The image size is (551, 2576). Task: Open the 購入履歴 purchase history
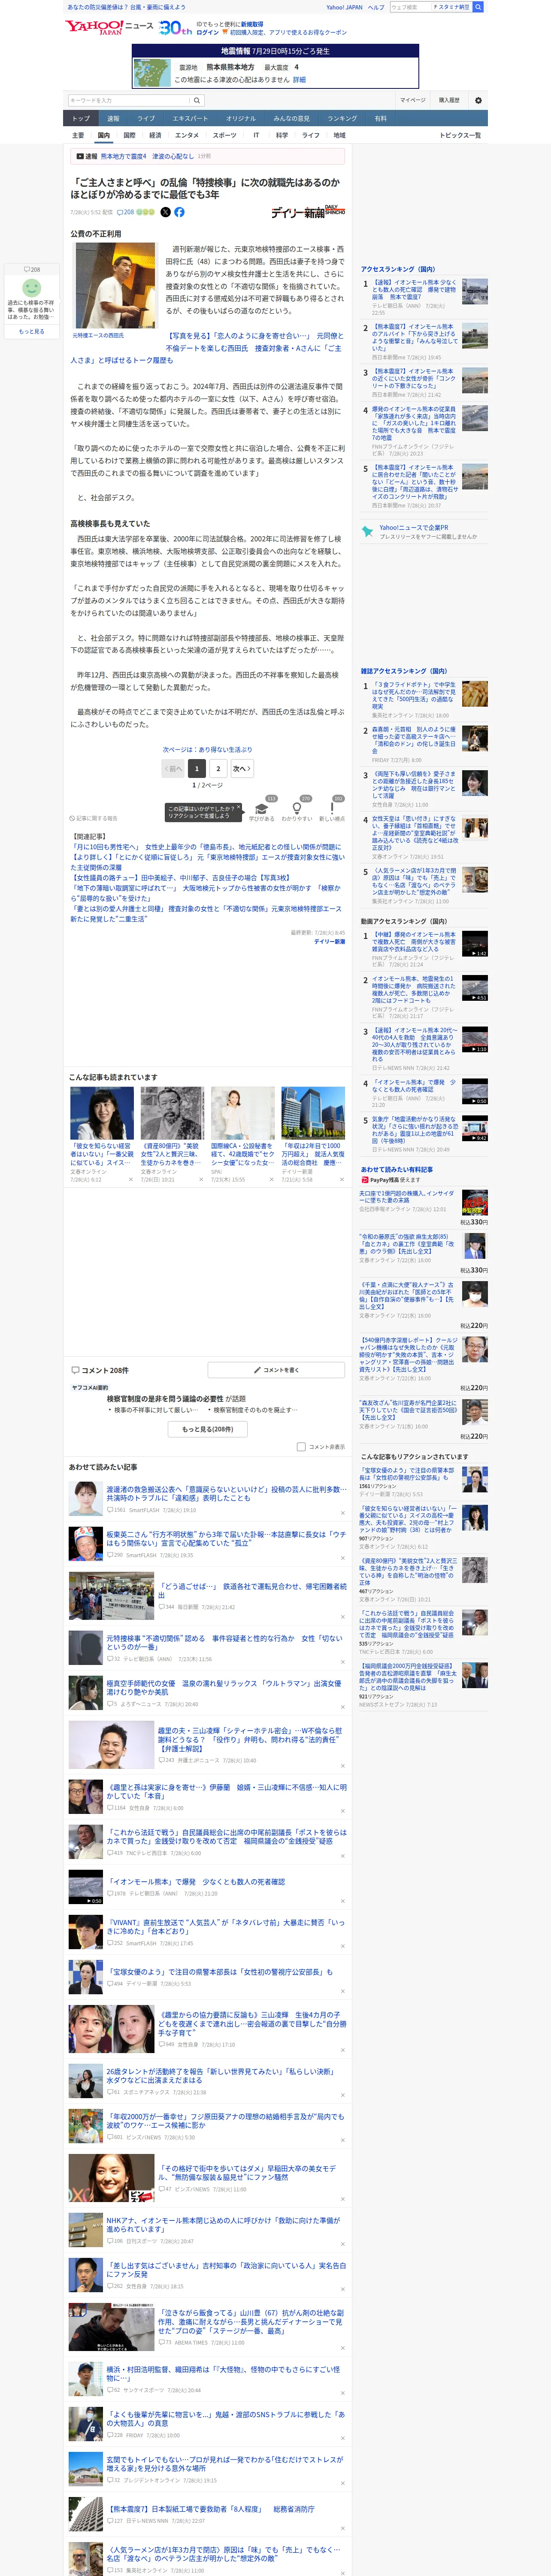pyautogui.click(x=449, y=100)
